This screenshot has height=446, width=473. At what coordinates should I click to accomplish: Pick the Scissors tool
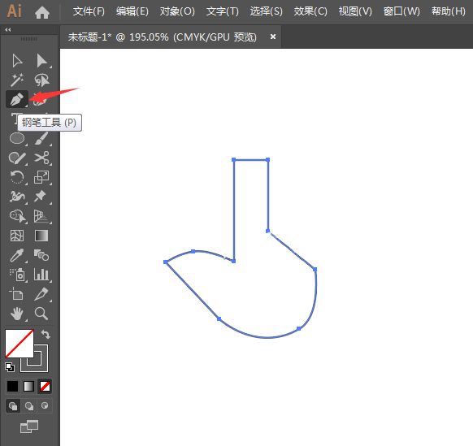[41, 158]
